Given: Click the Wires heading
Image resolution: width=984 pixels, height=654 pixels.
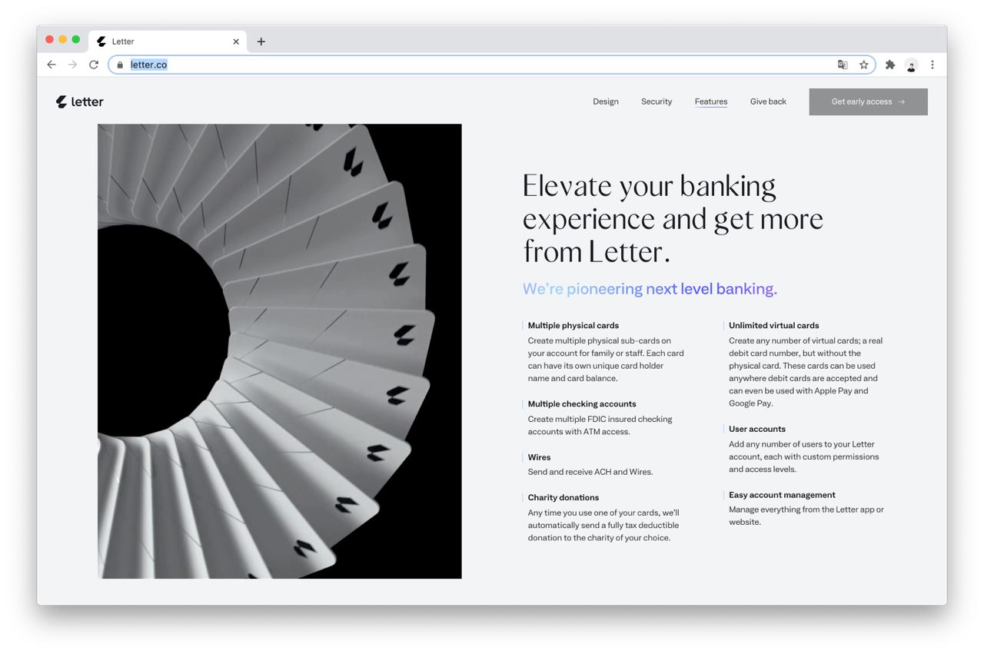Looking at the screenshot, I should tap(539, 457).
